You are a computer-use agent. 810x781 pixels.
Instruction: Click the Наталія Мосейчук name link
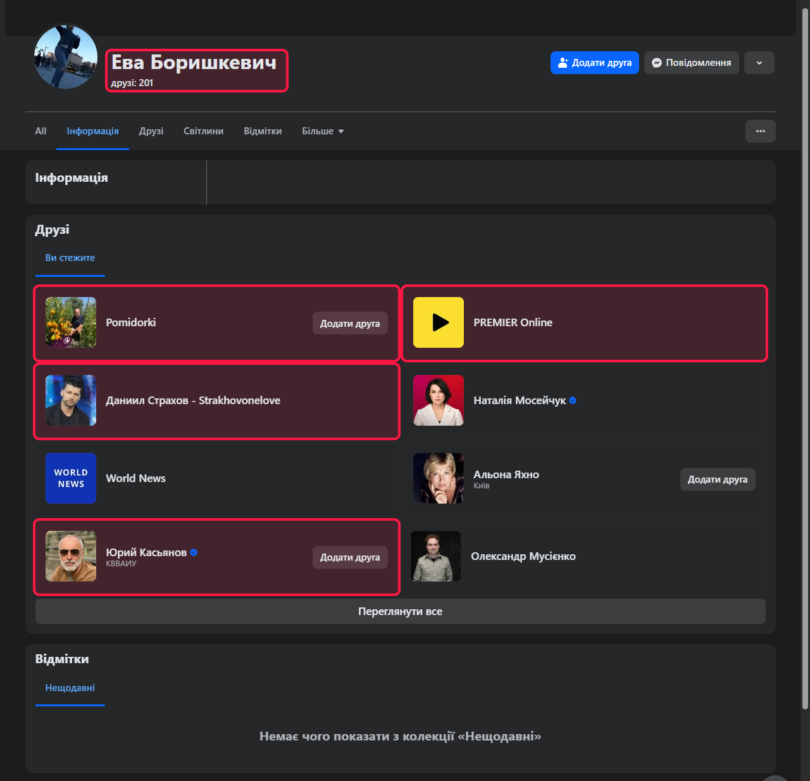click(520, 400)
